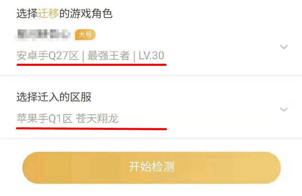Expand the target server selection chevron
This screenshot has width=302, height=196.
[284, 109]
